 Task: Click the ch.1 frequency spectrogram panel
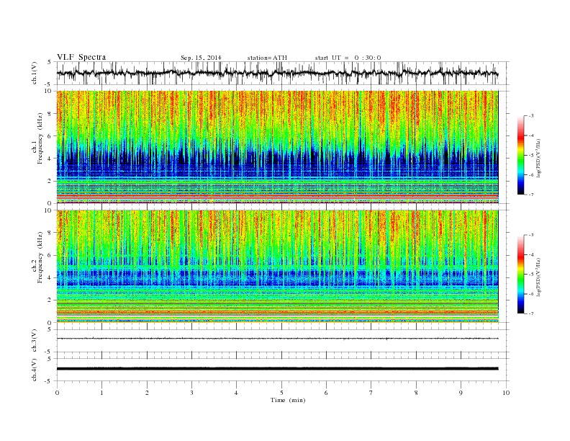pos(277,147)
